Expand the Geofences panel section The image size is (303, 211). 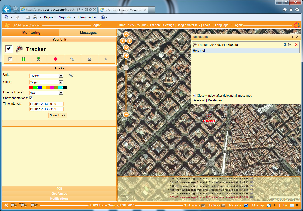click(x=59, y=194)
